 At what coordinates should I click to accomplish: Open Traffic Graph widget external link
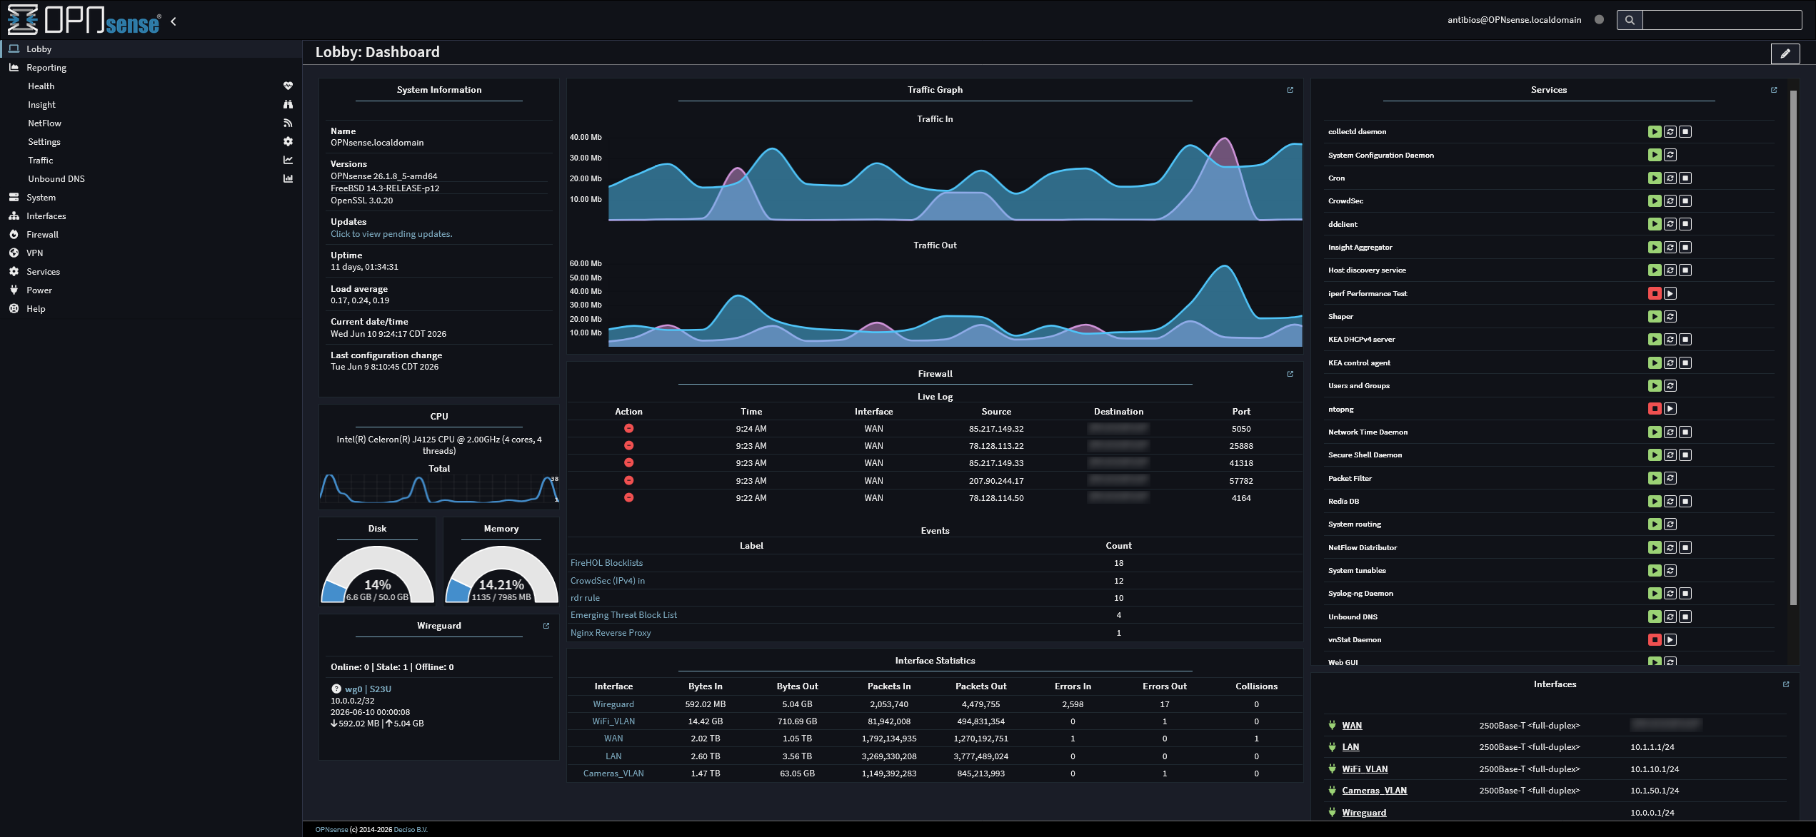click(1290, 90)
